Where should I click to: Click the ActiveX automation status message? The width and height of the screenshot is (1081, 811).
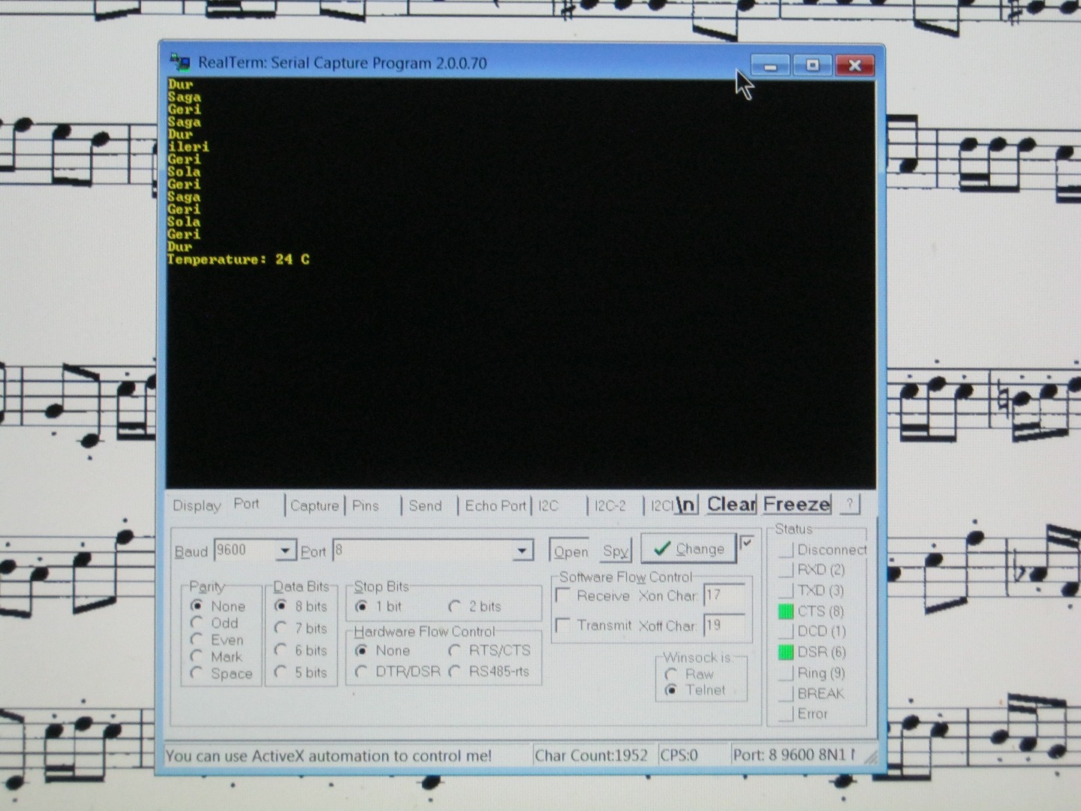point(329,755)
